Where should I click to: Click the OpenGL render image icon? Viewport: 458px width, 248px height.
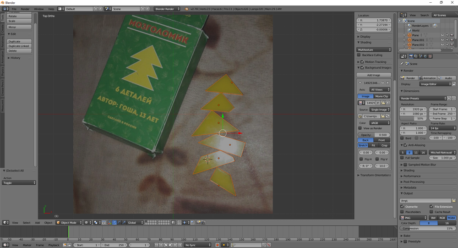click(198, 222)
